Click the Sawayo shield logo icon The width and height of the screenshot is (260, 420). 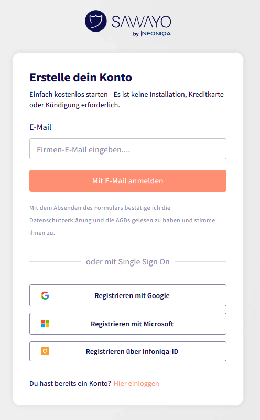(95, 21)
